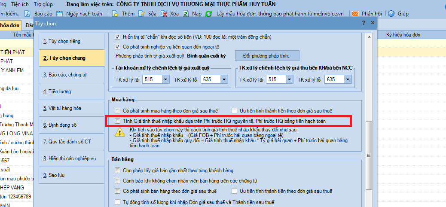Click the Nạp (reload) toolbar icon
This screenshot has height=207, width=446.
pyautogui.click(x=186, y=14)
